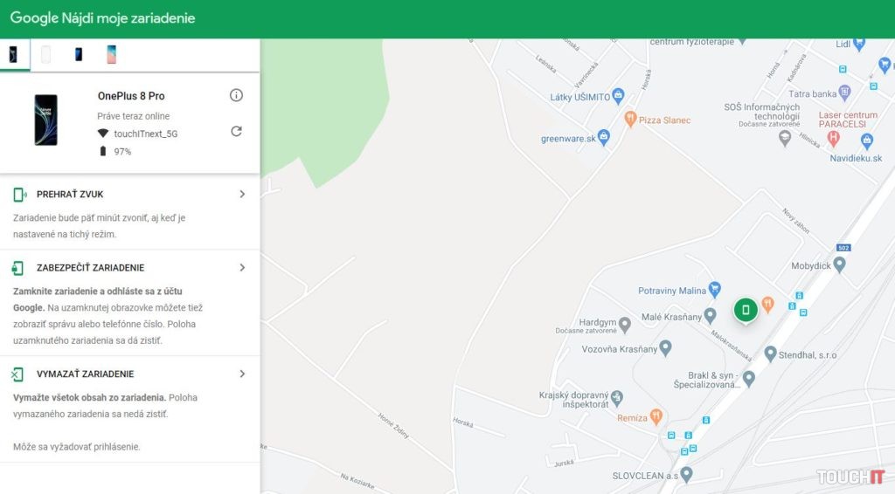Select the Látky UŠIMITO shop marker
This screenshot has height=494, width=895.
tap(619, 95)
